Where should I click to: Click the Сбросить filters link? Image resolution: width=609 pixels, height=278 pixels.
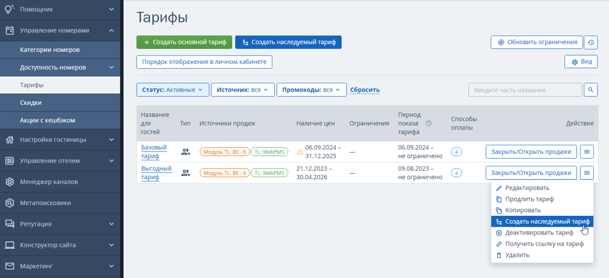[365, 90]
